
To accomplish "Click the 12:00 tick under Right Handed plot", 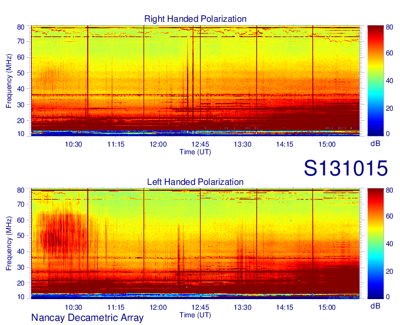I will 158,144.
